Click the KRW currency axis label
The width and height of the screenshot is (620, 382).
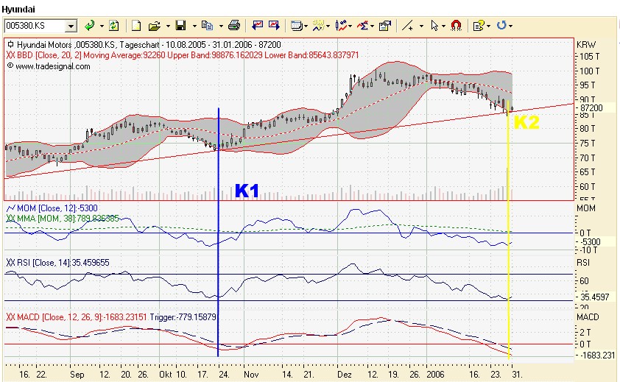[x=586, y=45]
